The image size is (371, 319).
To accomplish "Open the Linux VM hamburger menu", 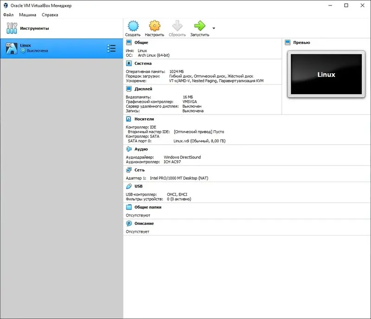I will (111, 48).
